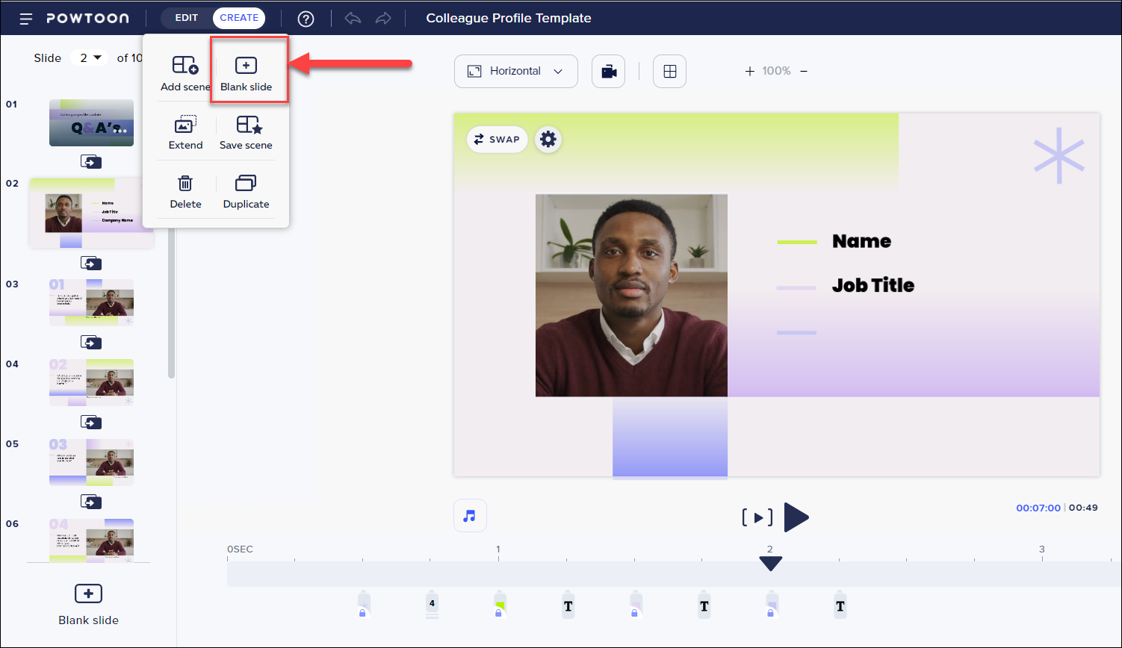This screenshot has height=648, width=1122.
Task: Click Delete in the slide menu
Action: coord(185,191)
